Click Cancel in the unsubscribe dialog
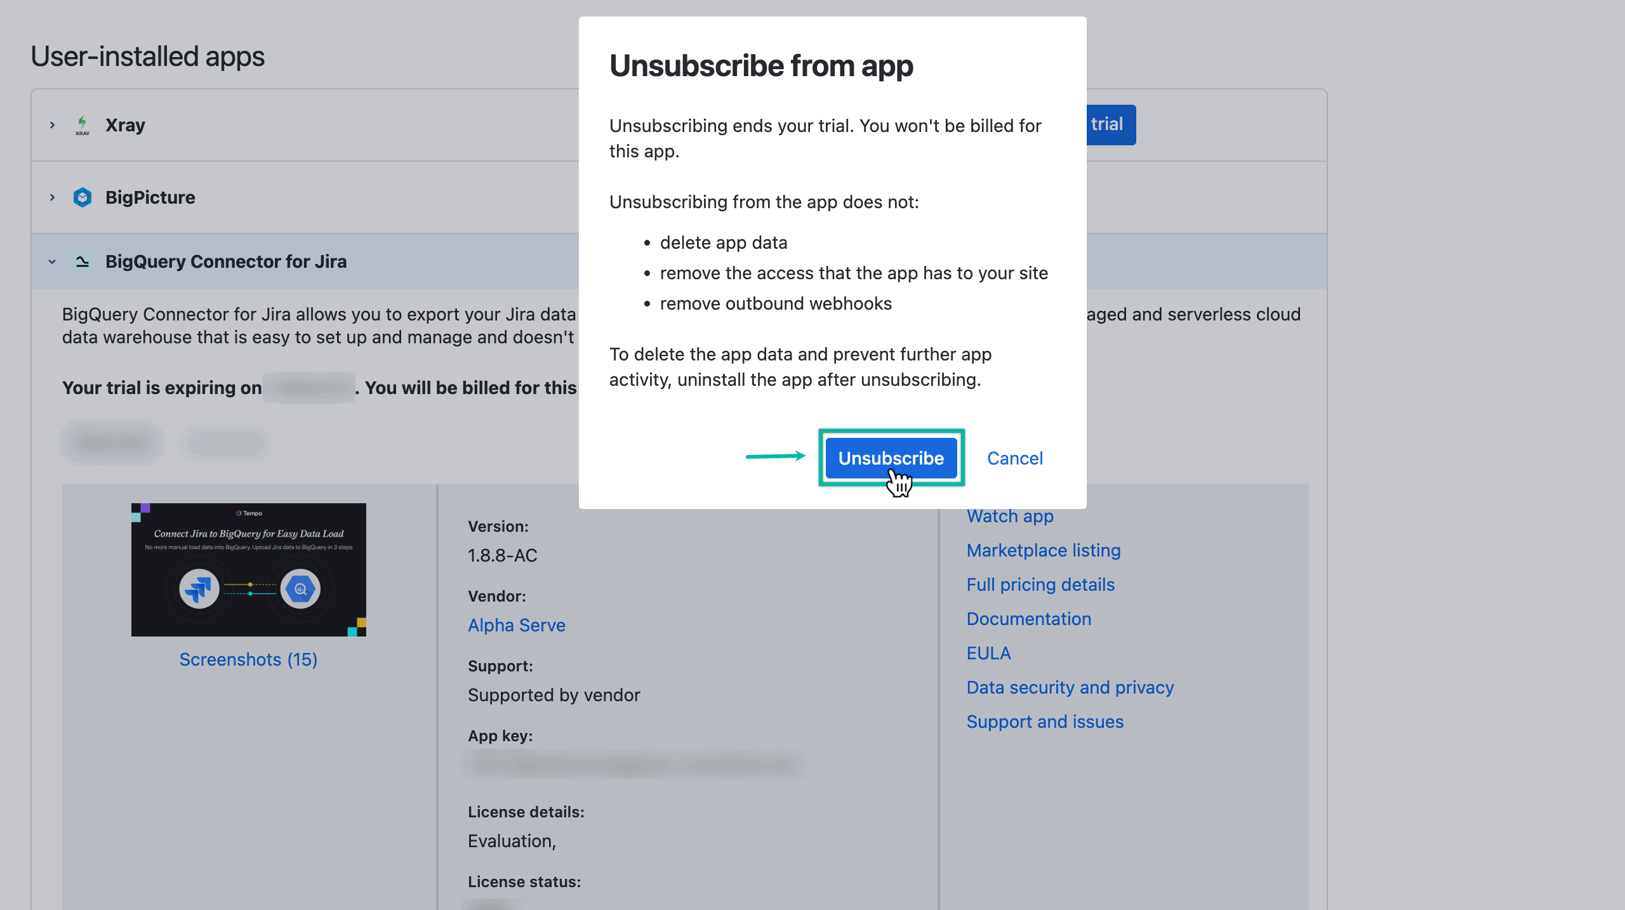The width and height of the screenshot is (1625, 910). click(1014, 458)
